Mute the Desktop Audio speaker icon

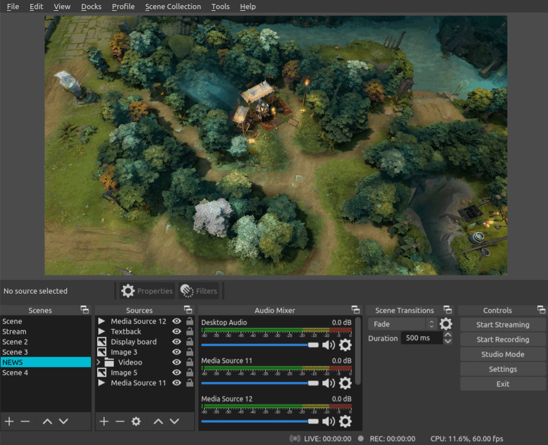click(x=329, y=345)
